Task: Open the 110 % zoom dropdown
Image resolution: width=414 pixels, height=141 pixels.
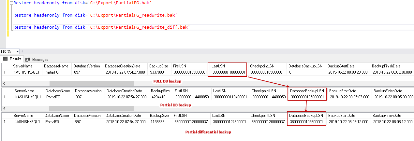Action: tap(17, 51)
